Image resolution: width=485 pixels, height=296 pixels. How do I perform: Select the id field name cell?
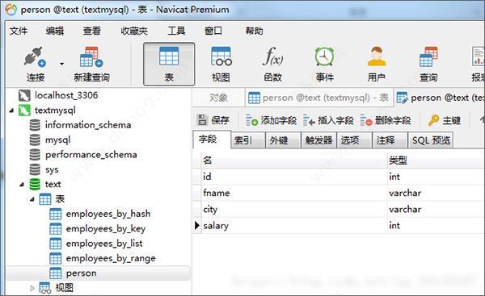coord(294,177)
